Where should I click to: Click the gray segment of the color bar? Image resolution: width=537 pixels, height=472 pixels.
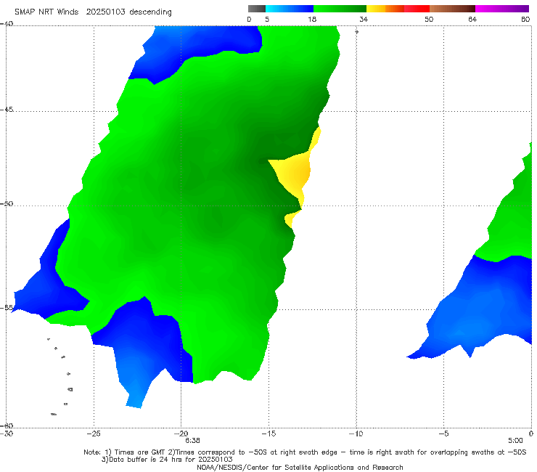(256, 9)
